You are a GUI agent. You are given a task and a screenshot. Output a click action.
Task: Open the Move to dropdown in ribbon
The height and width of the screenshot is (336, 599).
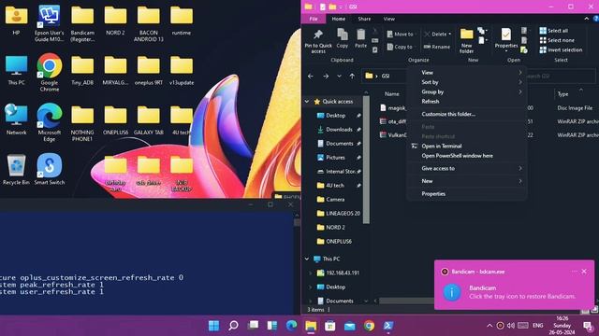pyautogui.click(x=401, y=34)
